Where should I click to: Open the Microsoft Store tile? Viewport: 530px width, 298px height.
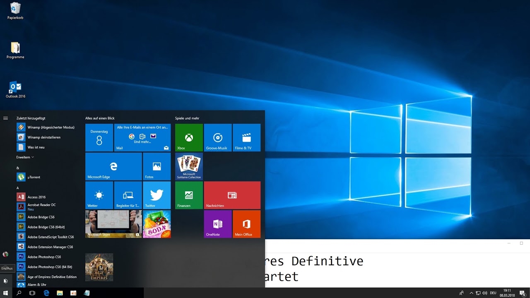113,224
